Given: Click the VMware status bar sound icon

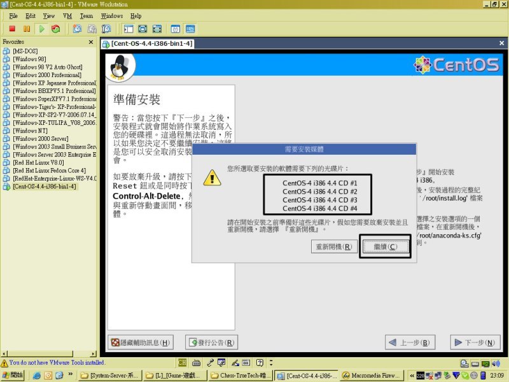Looking at the screenshot, I should [x=496, y=364].
